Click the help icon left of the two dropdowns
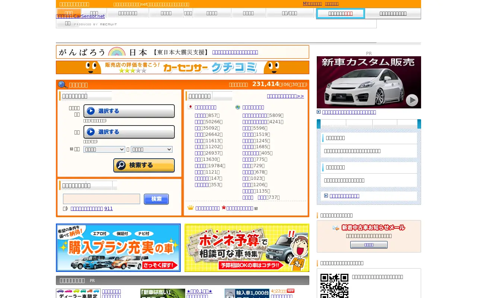This screenshot has width=477, height=298. tap(72, 149)
